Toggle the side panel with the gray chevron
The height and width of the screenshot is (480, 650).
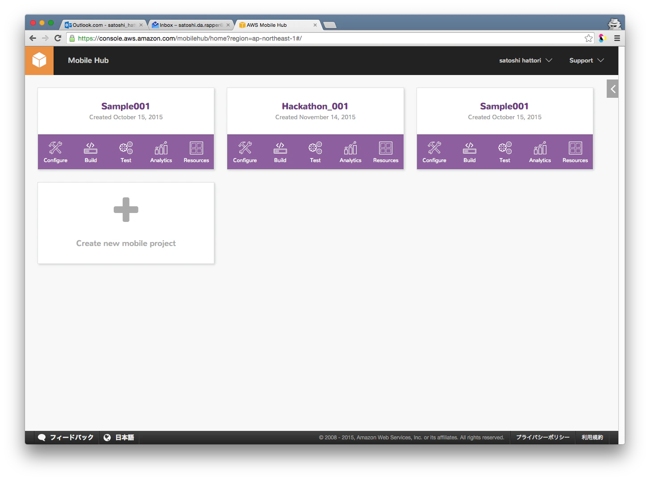pyautogui.click(x=612, y=89)
